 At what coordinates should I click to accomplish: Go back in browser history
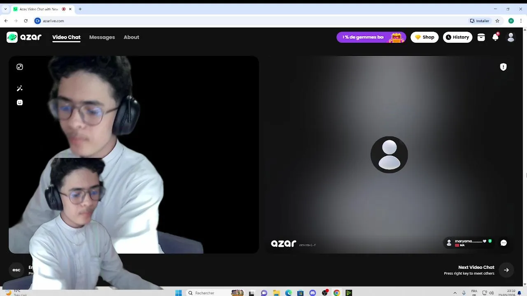click(x=6, y=21)
